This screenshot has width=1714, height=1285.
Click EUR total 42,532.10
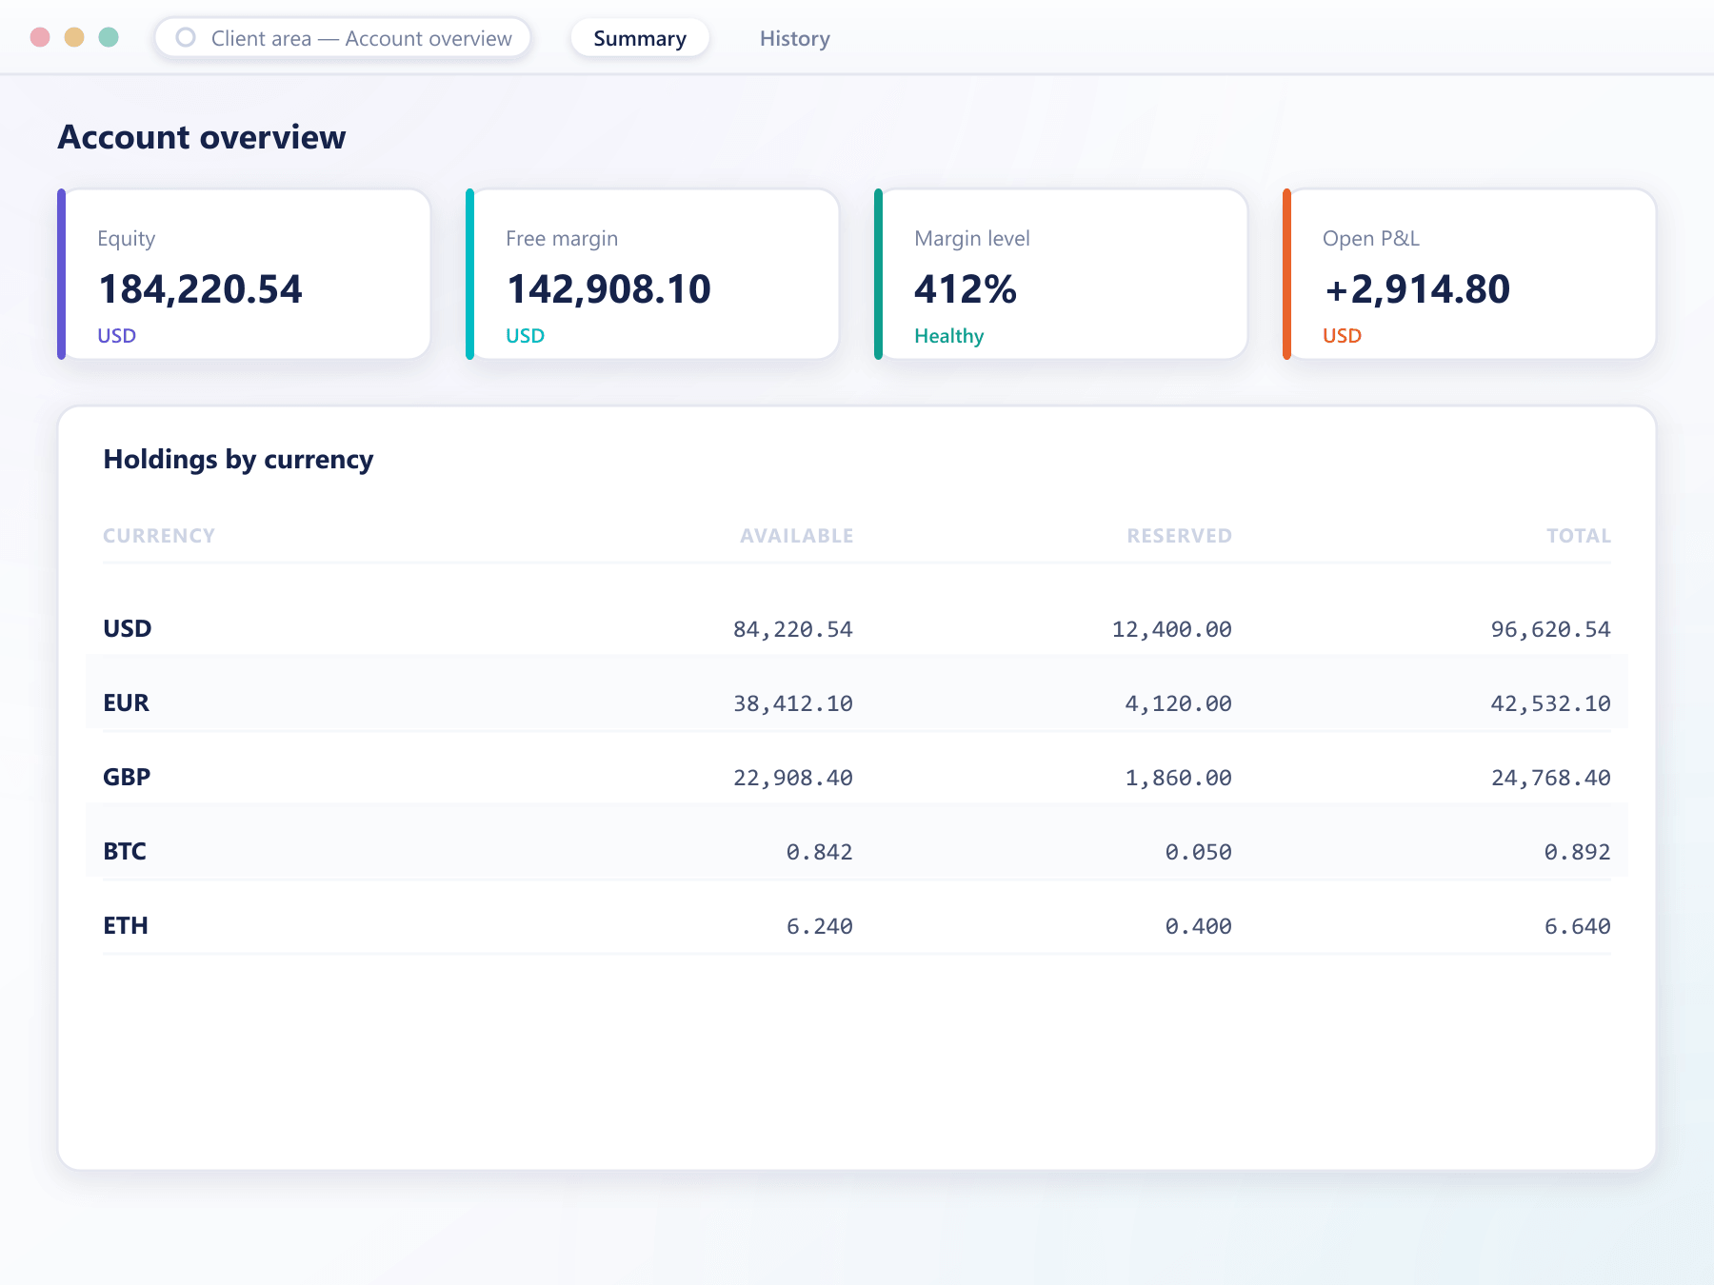tap(1551, 703)
